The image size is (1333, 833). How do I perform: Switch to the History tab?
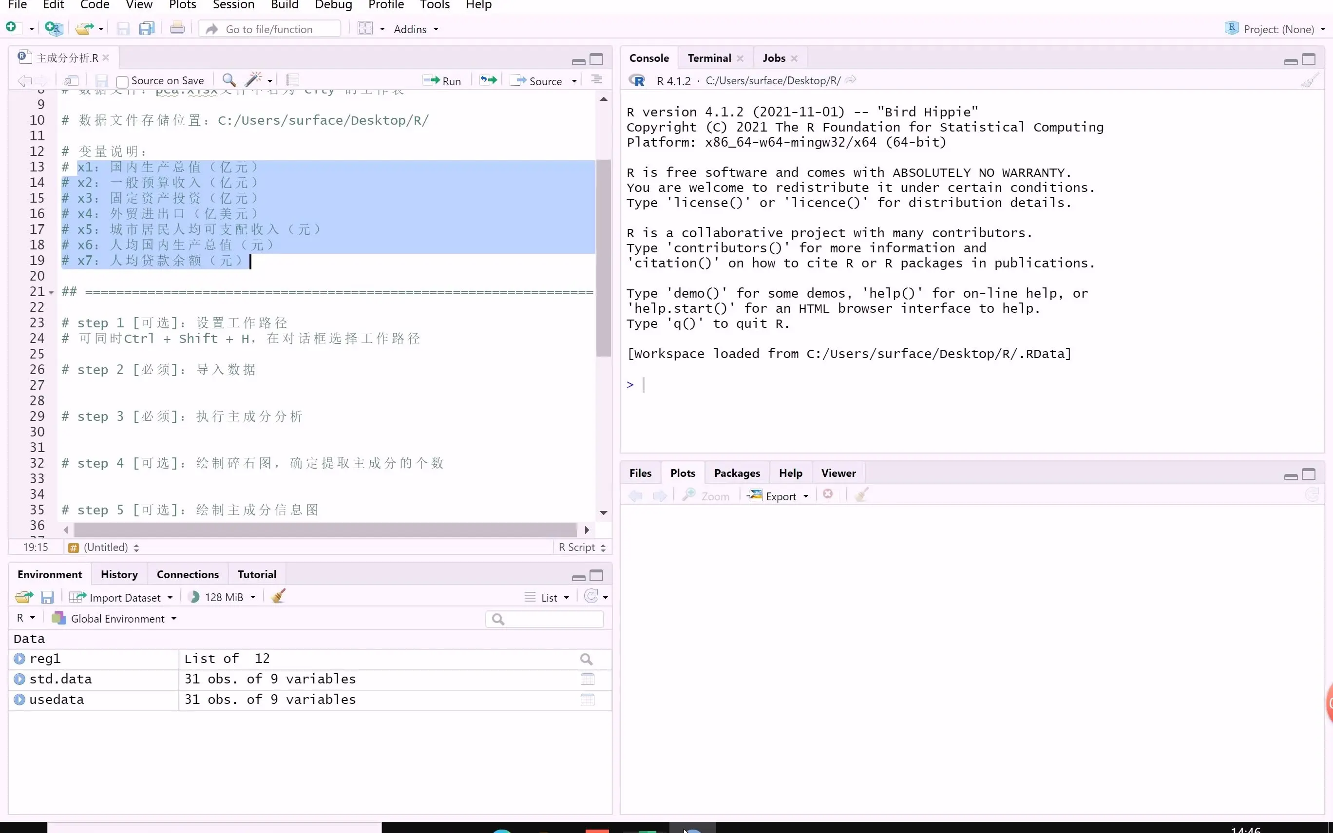coord(119,574)
